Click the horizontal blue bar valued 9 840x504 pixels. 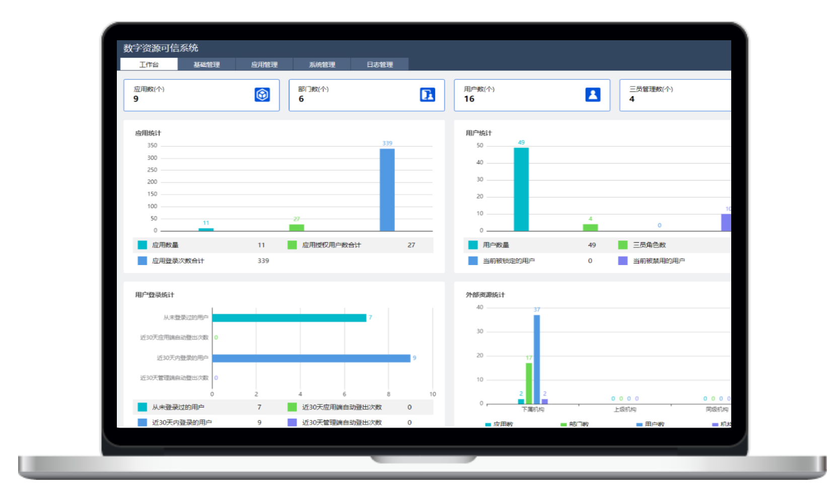(x=311, y=358)
